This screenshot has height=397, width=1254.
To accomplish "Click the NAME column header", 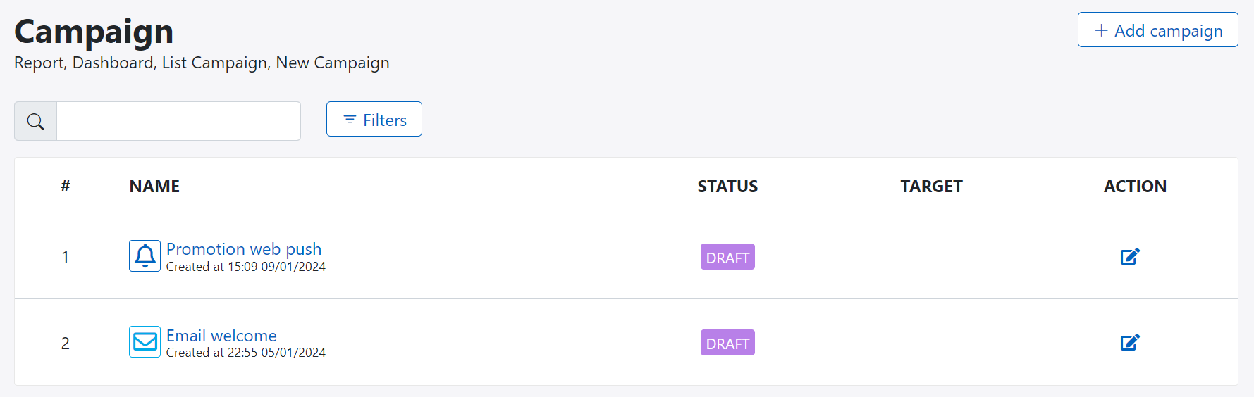I will (x=154, y=187).
